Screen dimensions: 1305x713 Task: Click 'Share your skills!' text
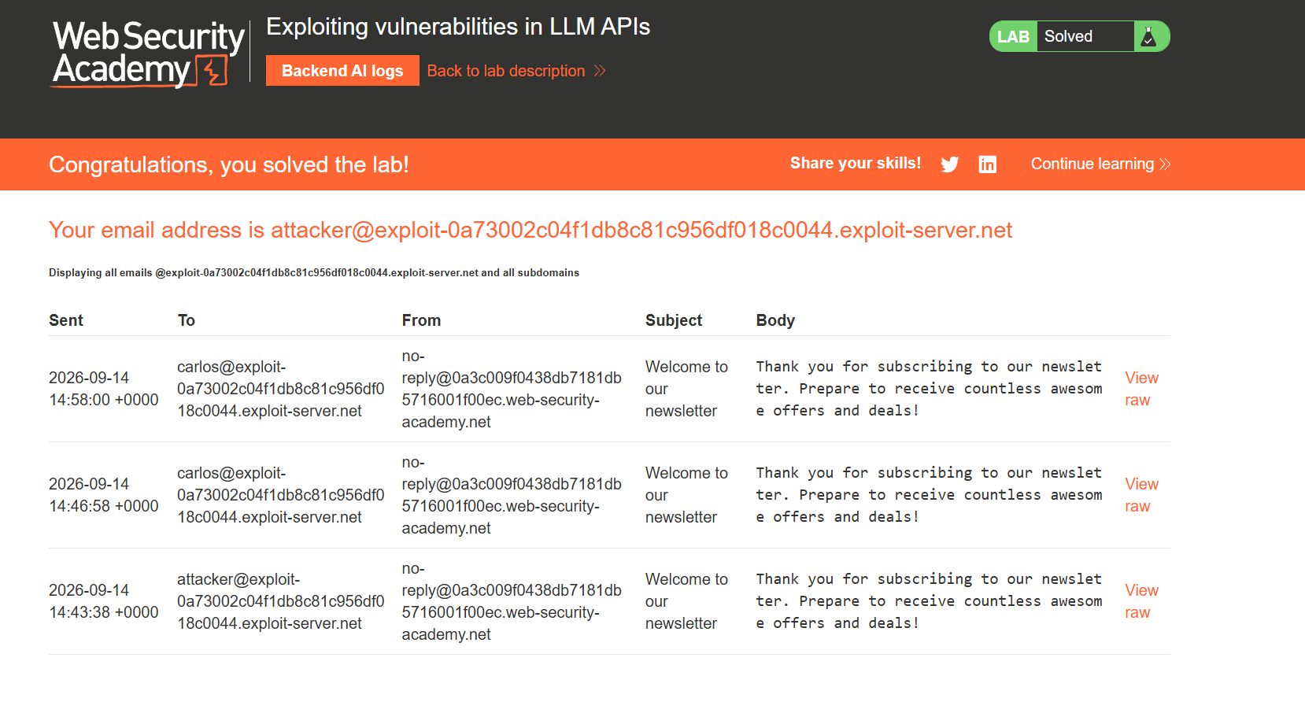point(856,163)
